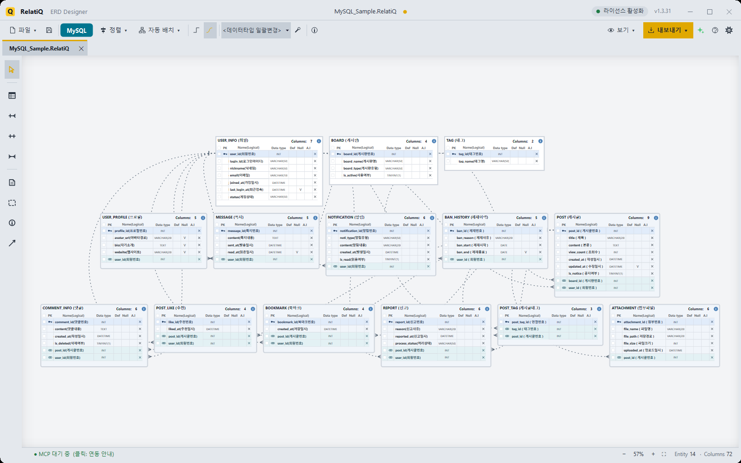Screen dimensions: 741x463
Task: Select the pointer tool in the left sidebar
Action: pos(12,69)
